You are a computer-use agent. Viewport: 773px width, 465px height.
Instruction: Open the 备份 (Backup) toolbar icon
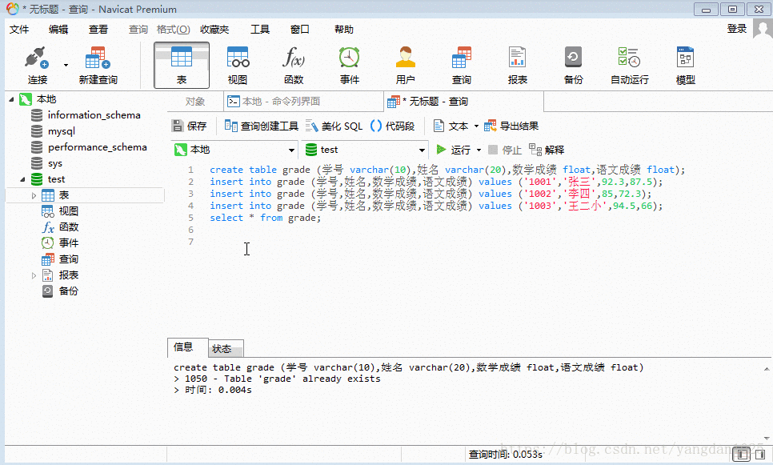point(573,63)
